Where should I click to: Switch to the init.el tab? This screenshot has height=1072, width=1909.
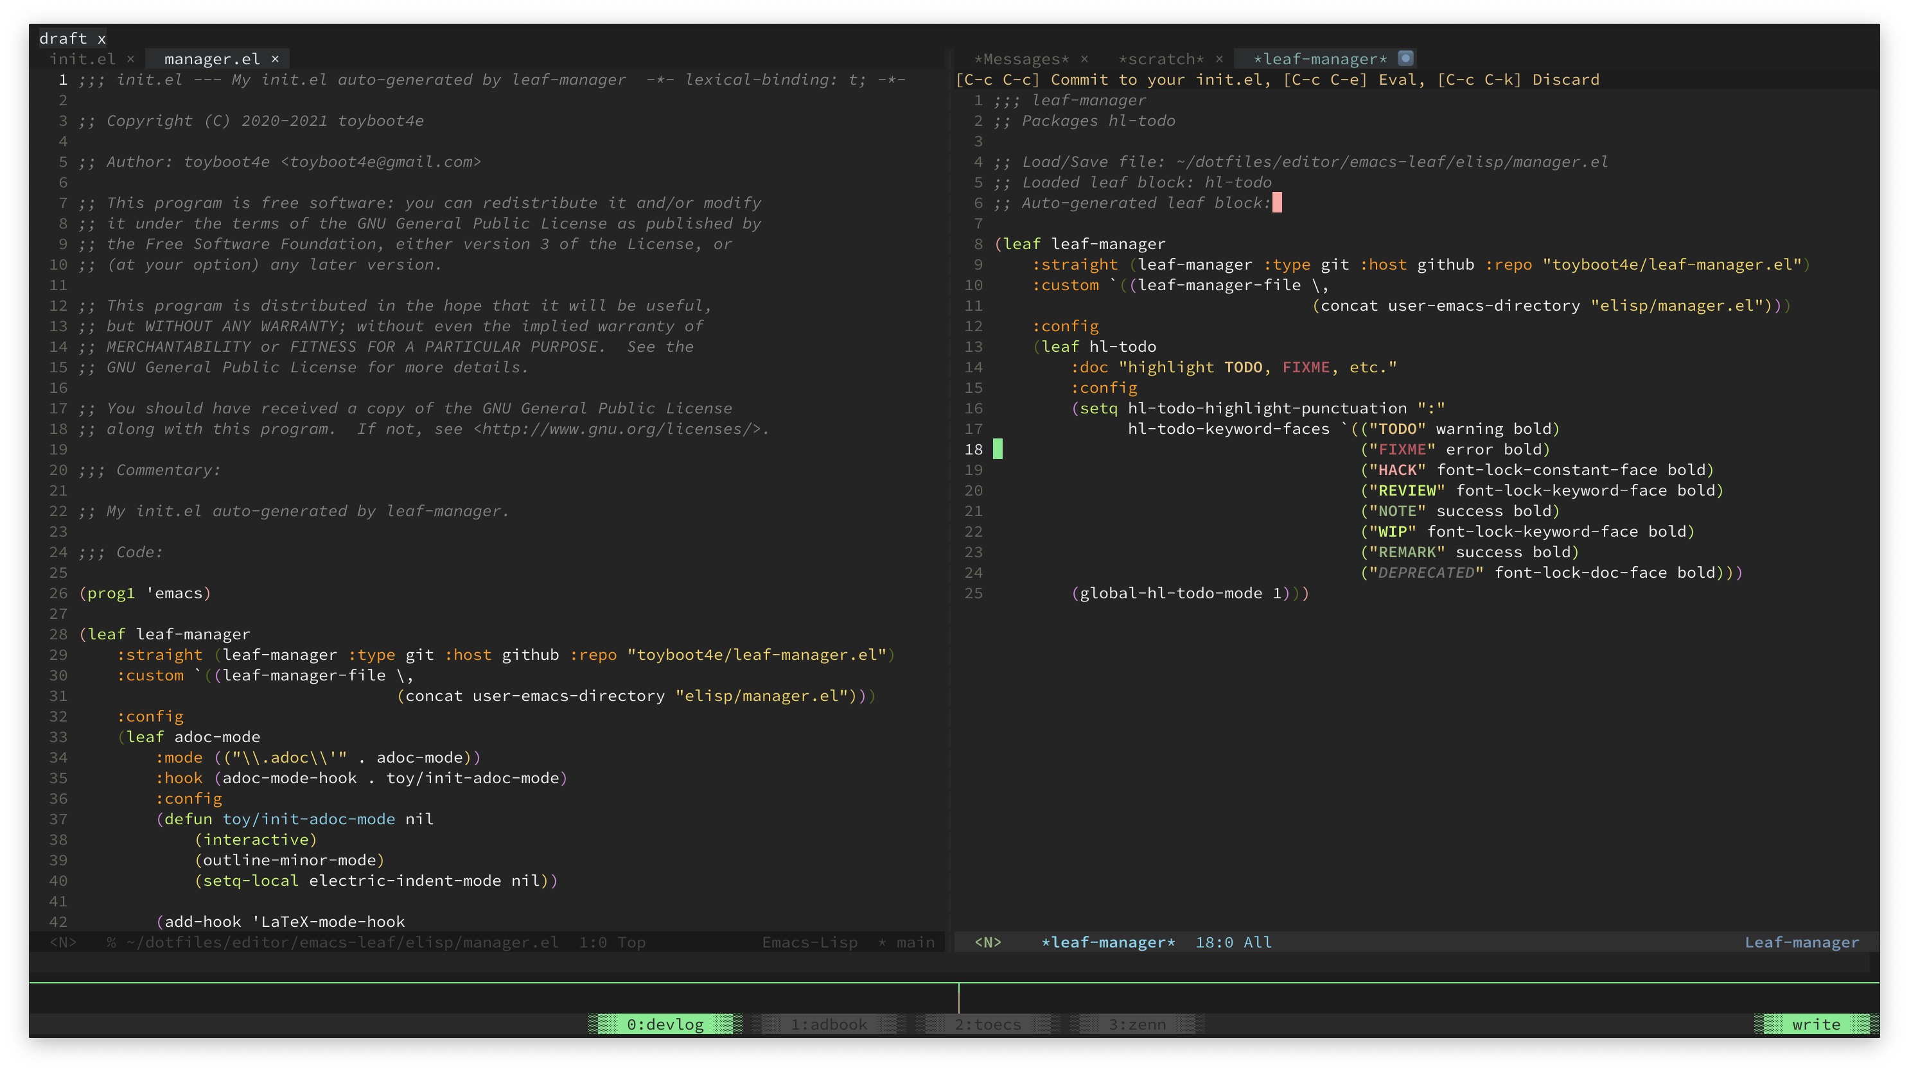tap(82, 59)
